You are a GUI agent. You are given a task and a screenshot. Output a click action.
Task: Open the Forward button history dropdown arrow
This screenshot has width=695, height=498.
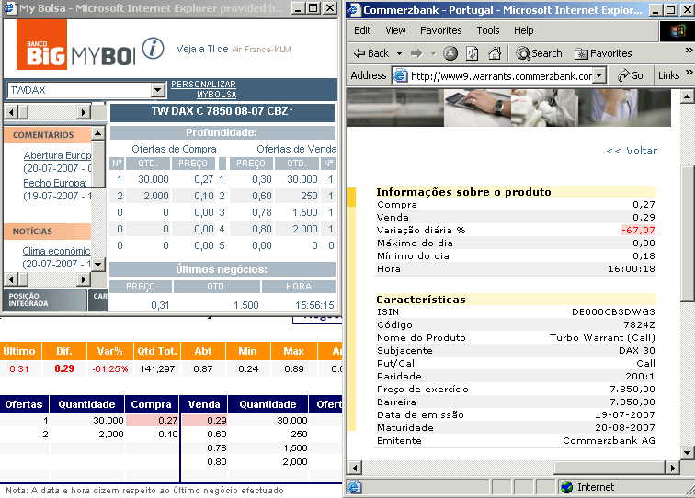434,54
